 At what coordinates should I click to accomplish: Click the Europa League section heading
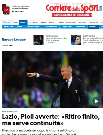click(x=14, y=40)
